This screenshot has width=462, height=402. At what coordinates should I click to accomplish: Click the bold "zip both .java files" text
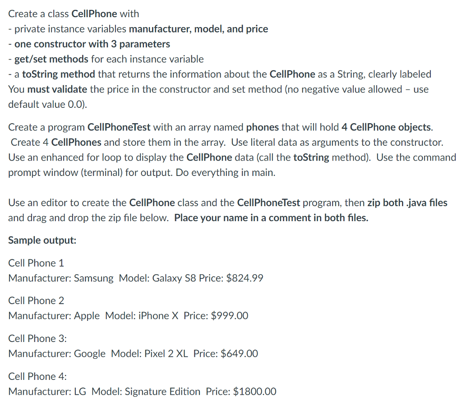click(407, 203)
